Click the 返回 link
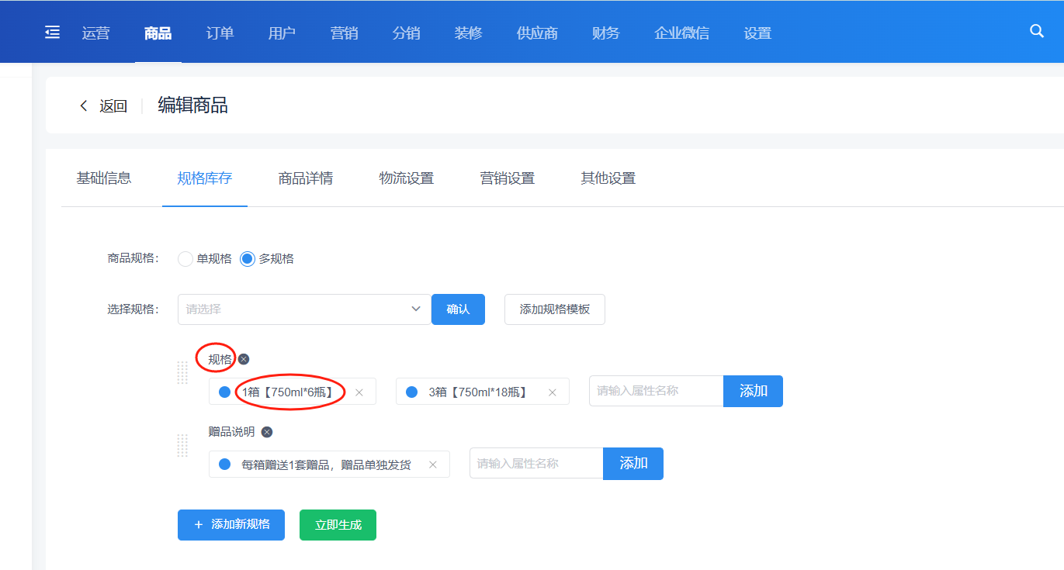This screenshot has width=1064, height=570. (113, 106)
